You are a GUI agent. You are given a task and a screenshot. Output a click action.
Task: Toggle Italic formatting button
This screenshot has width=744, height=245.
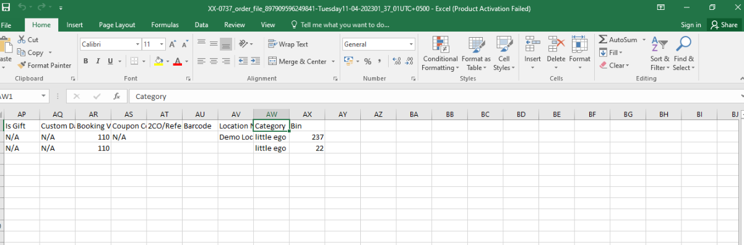coord(98,61)
